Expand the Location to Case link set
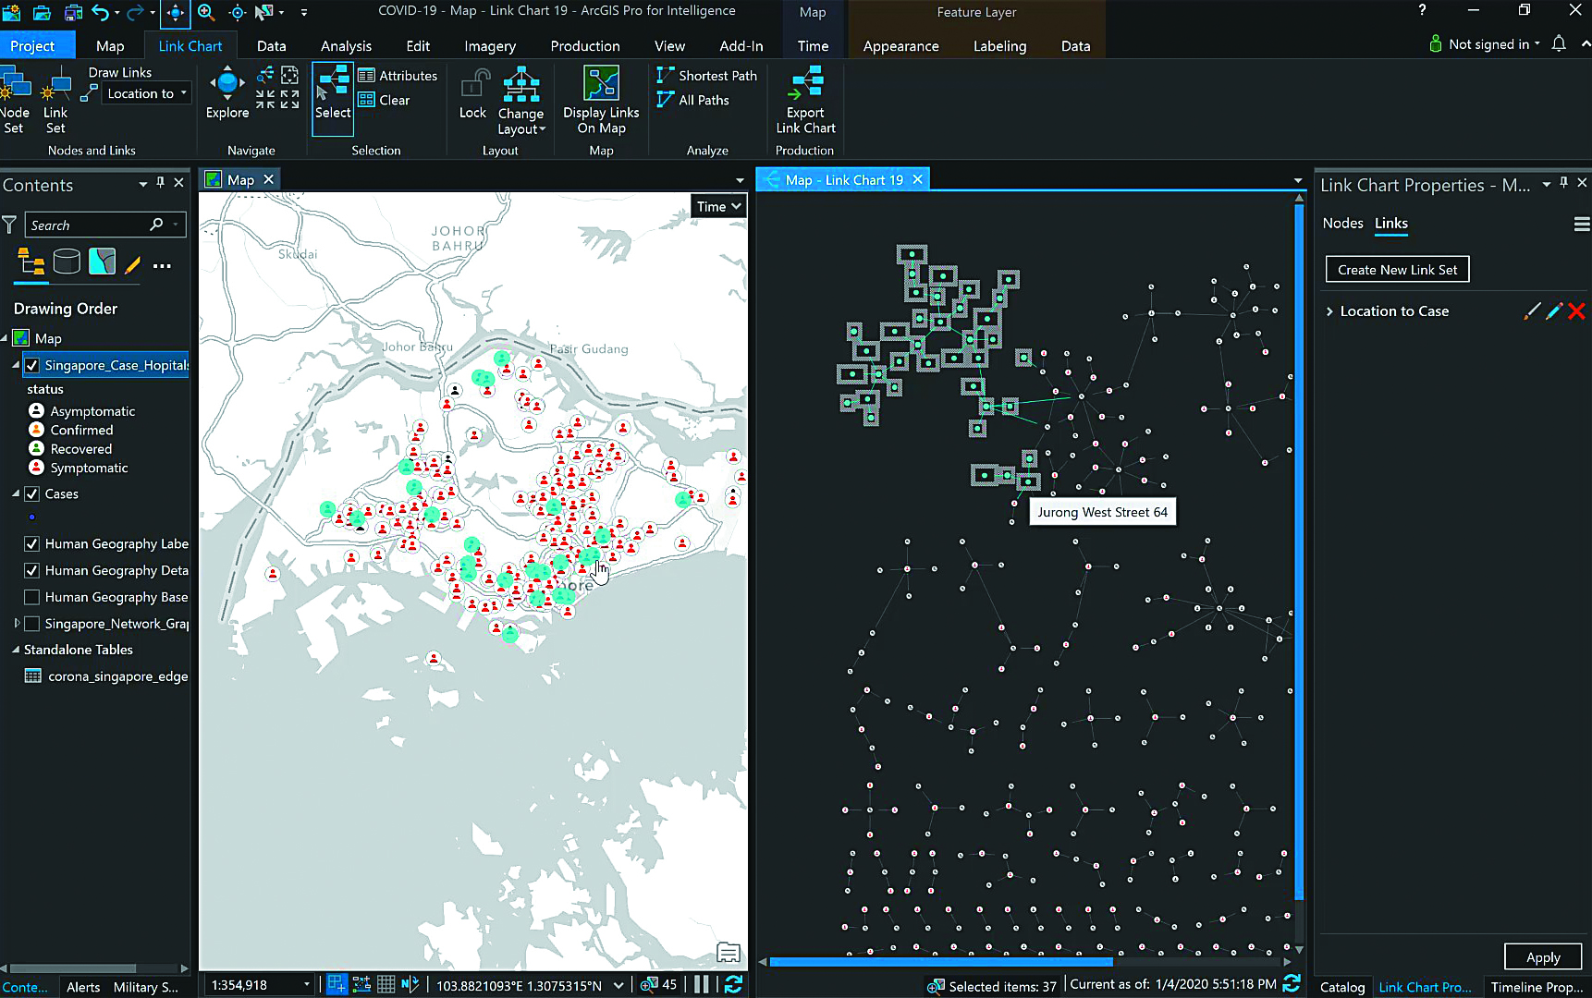The height and width of the screenshot is (998, 1592). click(1329, 311)
